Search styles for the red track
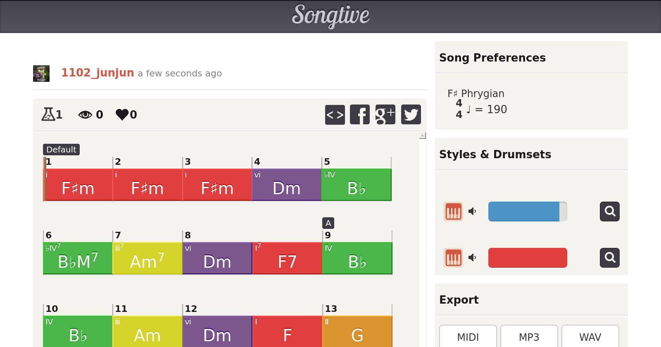The image size is (661, 347). point(610,258)
